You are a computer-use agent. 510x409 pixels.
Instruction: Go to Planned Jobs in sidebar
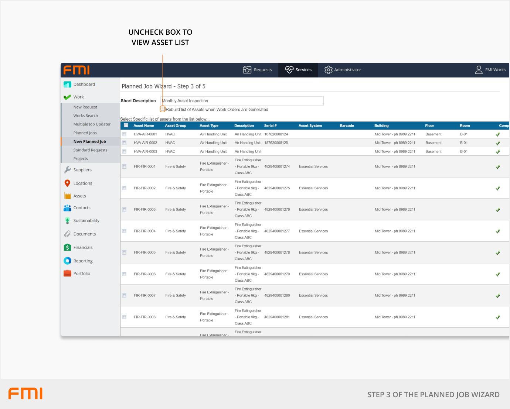tap(85, 133)
